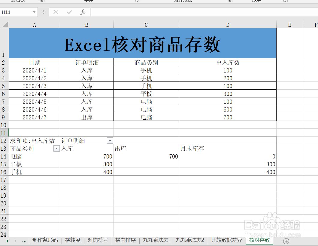Switch to the 九九乘法表2 sheet tab
Screen dimensions: 318x246
(190, 240)
